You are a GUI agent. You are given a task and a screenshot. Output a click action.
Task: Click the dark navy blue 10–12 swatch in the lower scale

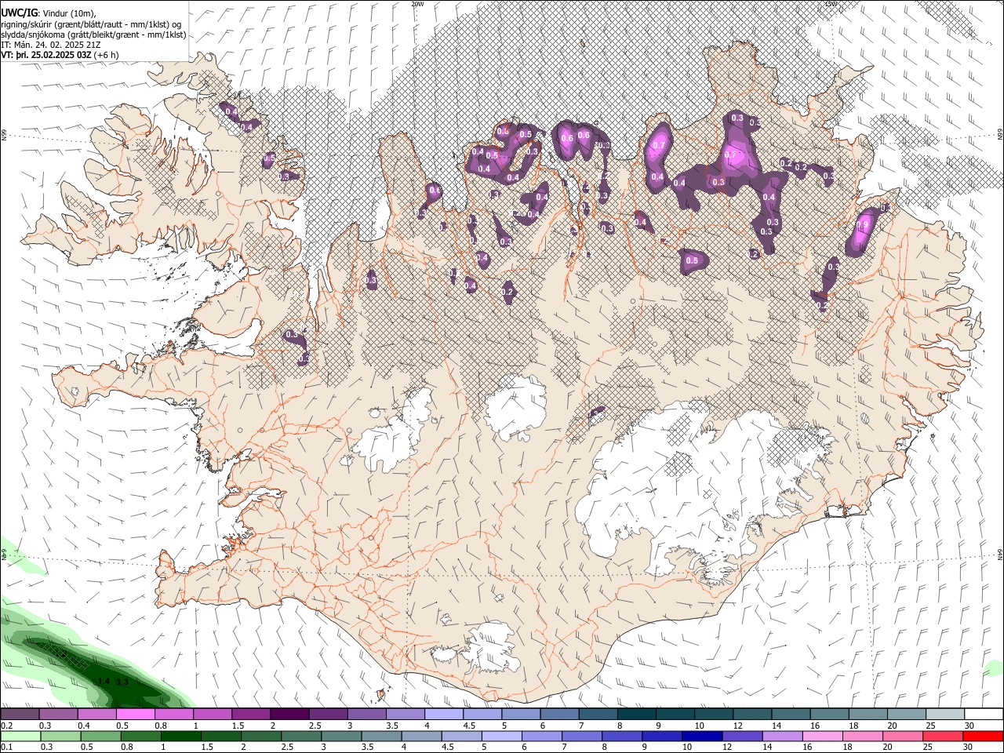click(700, 736)
